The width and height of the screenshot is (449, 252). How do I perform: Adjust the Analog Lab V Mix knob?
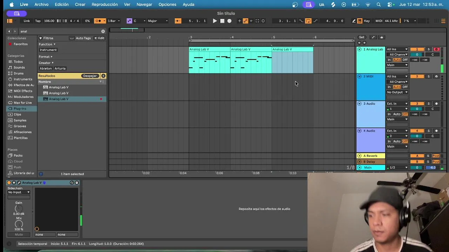tap(19, 224)
